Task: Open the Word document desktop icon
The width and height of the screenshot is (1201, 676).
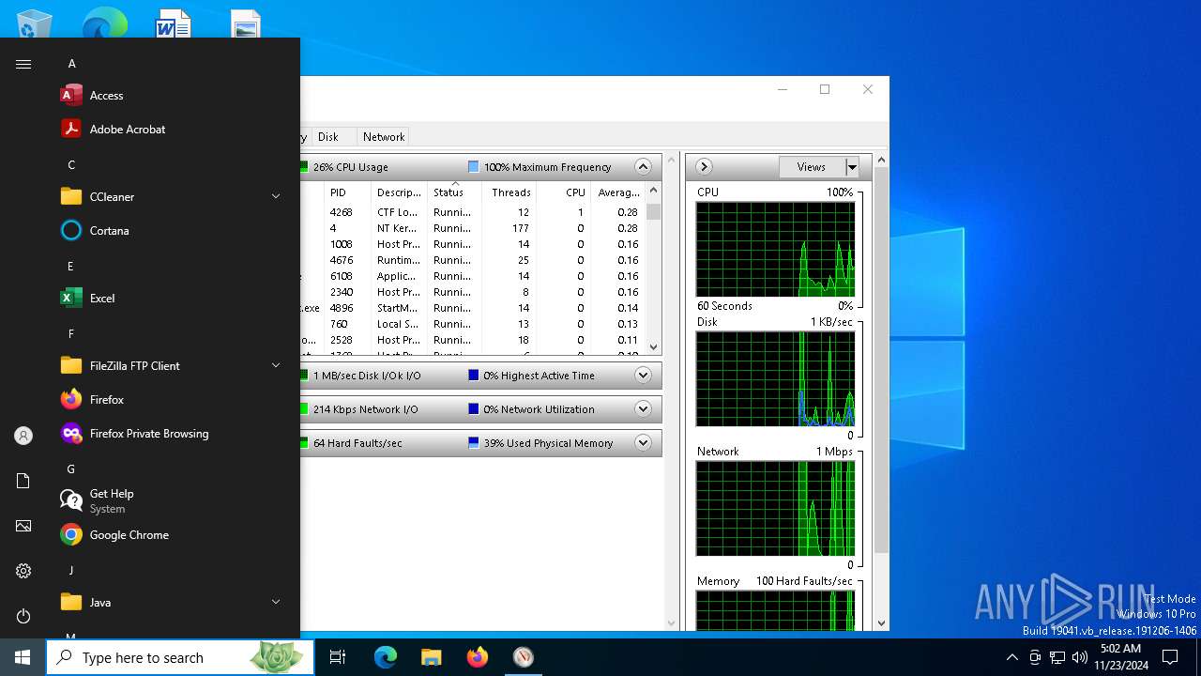Action: coord(173,23)
